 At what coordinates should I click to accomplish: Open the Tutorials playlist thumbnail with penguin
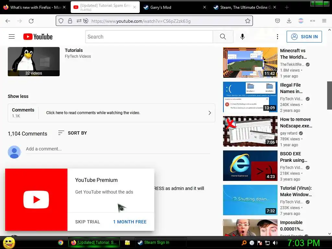(x=34, y=62)
